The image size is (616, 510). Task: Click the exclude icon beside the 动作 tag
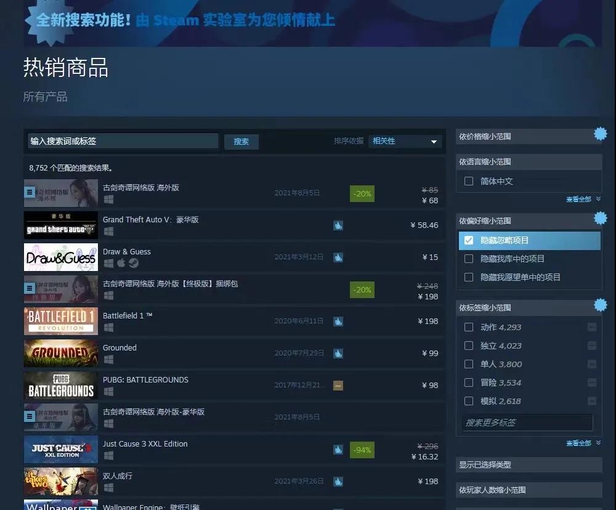pyautogui.click(x=592, y=327)
